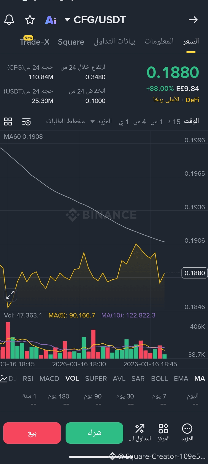Tap 24h USDT volume 25.30M
Viewport: 208px width, 464px height.
click(x=42, y=101)
